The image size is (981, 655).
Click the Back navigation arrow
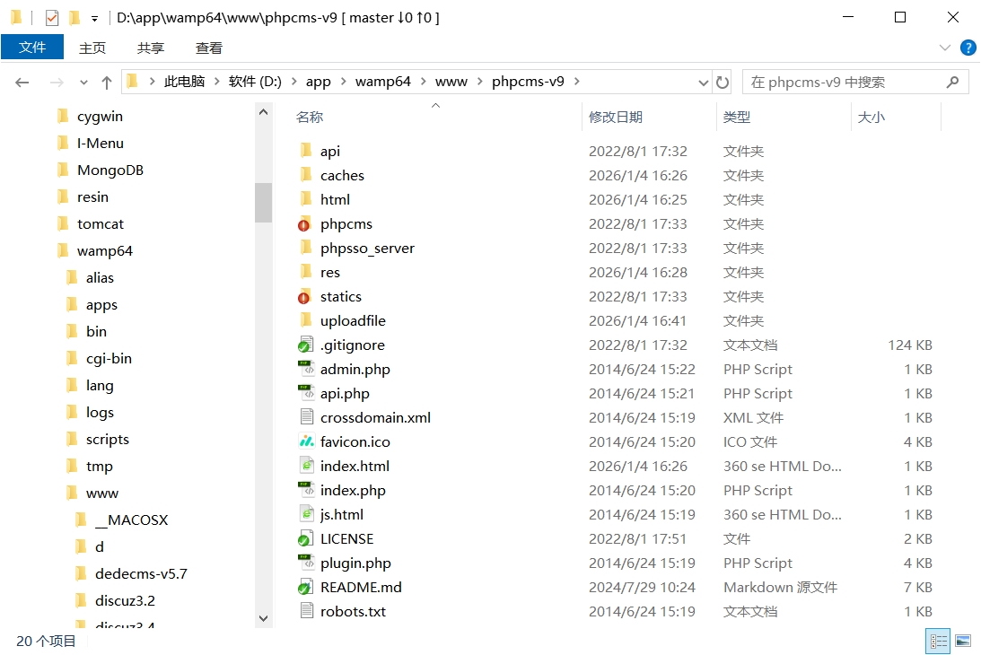point(22,83)
